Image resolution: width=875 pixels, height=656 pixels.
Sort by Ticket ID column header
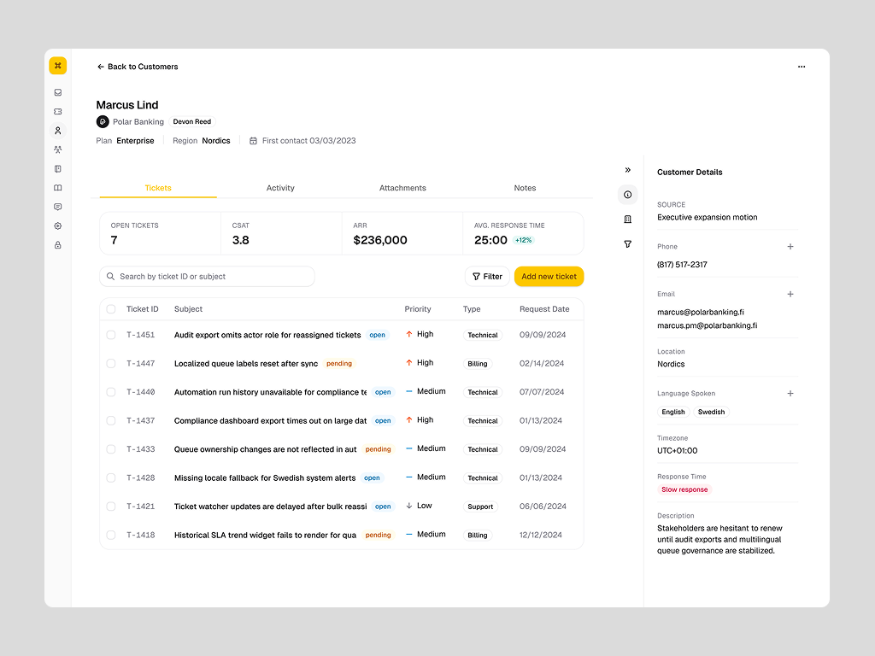tap(143, 309)
